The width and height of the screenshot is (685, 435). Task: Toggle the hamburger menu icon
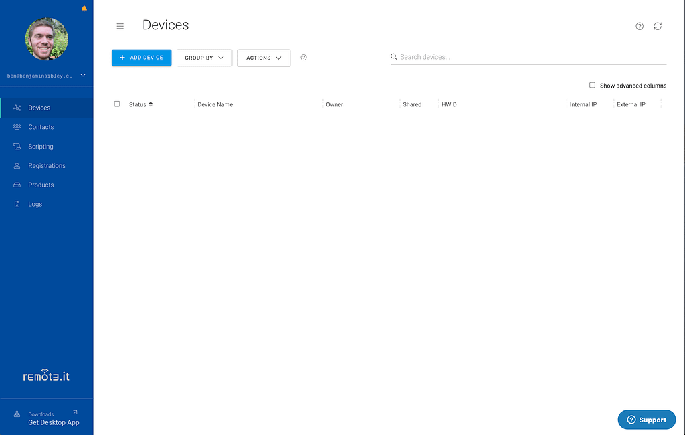click(120, 26)
